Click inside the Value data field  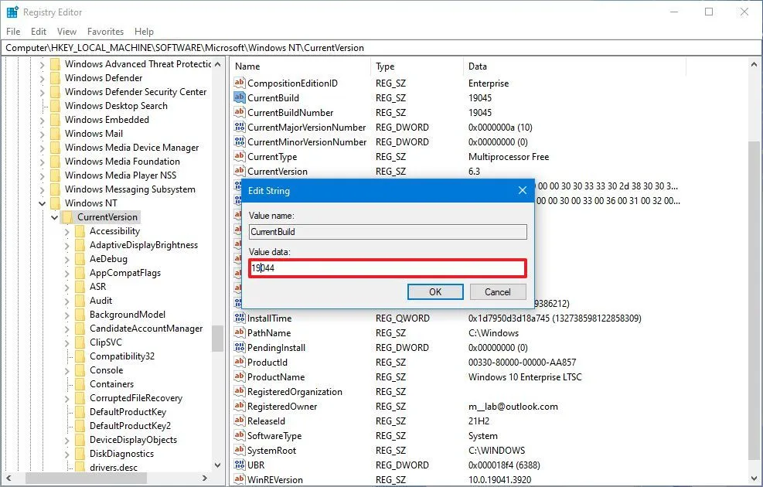click(x=387, y=267)
